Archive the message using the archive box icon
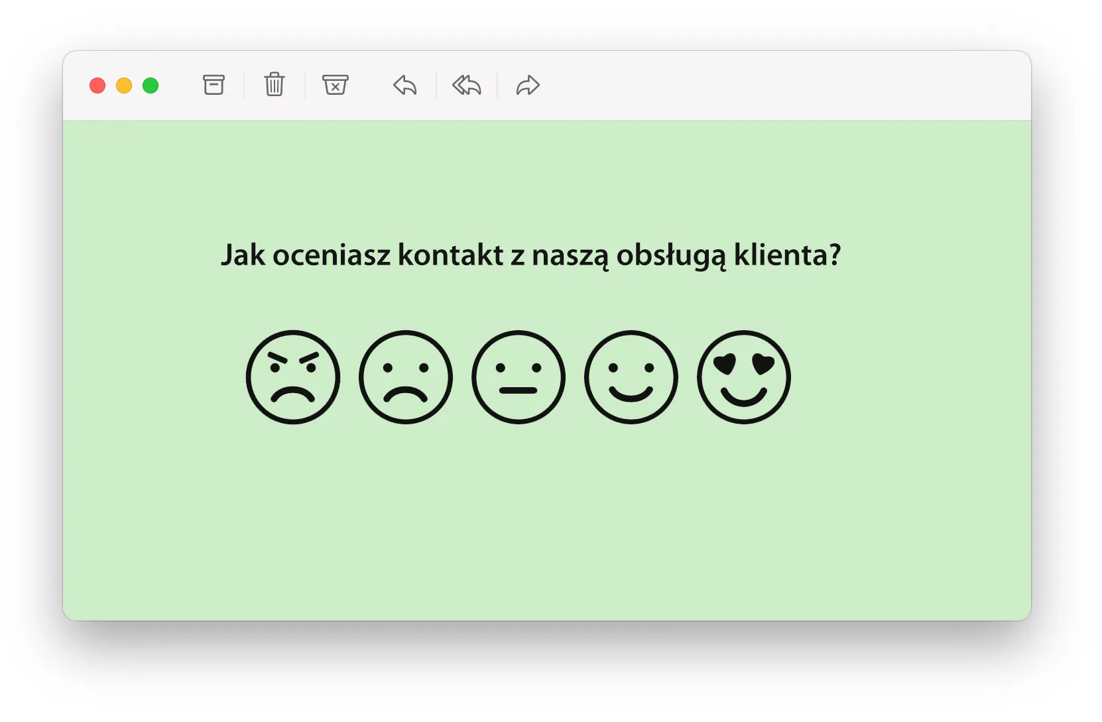This screenshot has width=1102, height=722. (214, 85)
